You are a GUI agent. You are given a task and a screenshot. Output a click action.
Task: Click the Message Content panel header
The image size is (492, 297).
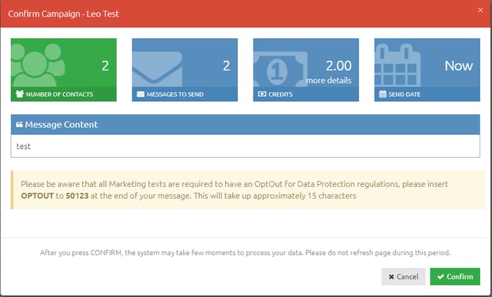click(245, 125)
